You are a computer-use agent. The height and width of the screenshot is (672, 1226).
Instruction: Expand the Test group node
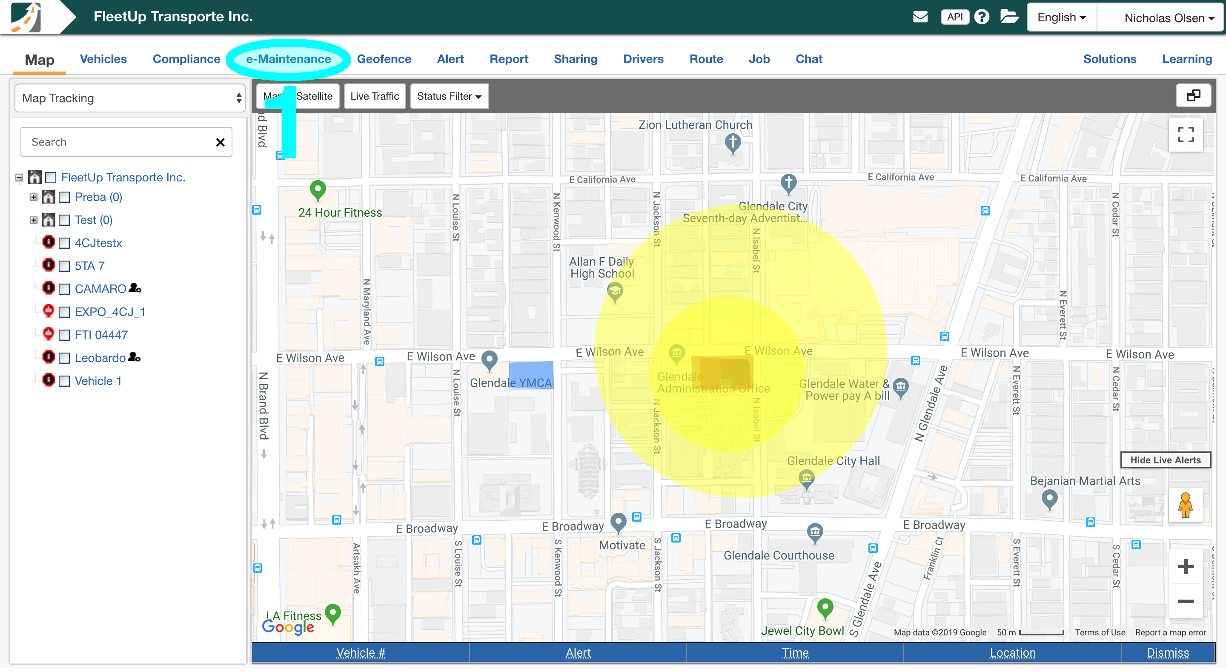tap(33, 220)
